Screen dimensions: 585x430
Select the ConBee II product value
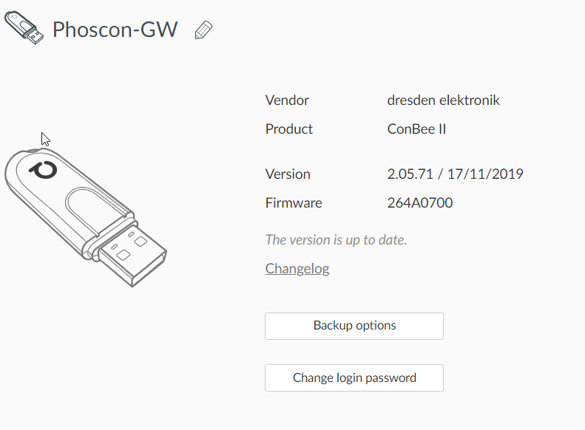[x=416, y=129]
